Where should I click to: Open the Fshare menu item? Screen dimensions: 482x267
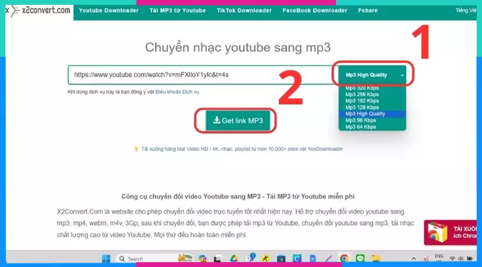pos(368,11)
